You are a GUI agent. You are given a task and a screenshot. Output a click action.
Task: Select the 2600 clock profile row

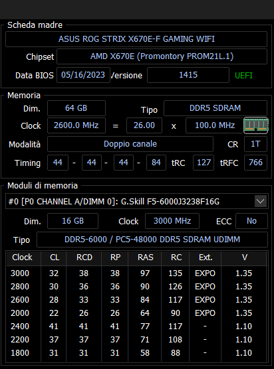click(137, 300)
